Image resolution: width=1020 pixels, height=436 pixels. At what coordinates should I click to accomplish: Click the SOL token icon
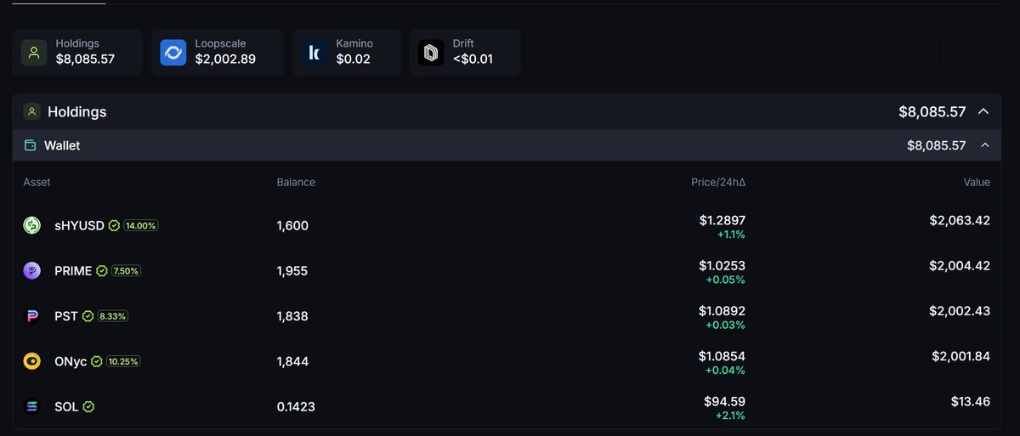(x=31, y=407)
